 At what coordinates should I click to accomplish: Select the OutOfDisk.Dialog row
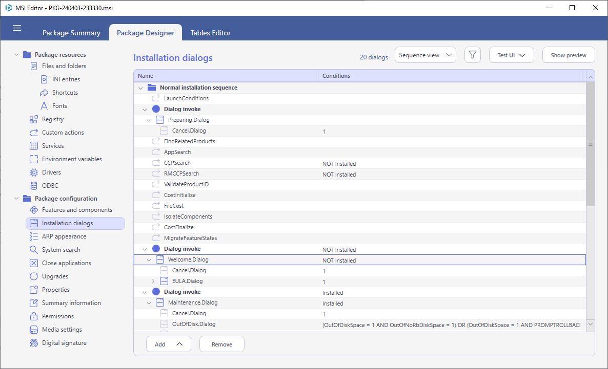click(x=360, y=324)
